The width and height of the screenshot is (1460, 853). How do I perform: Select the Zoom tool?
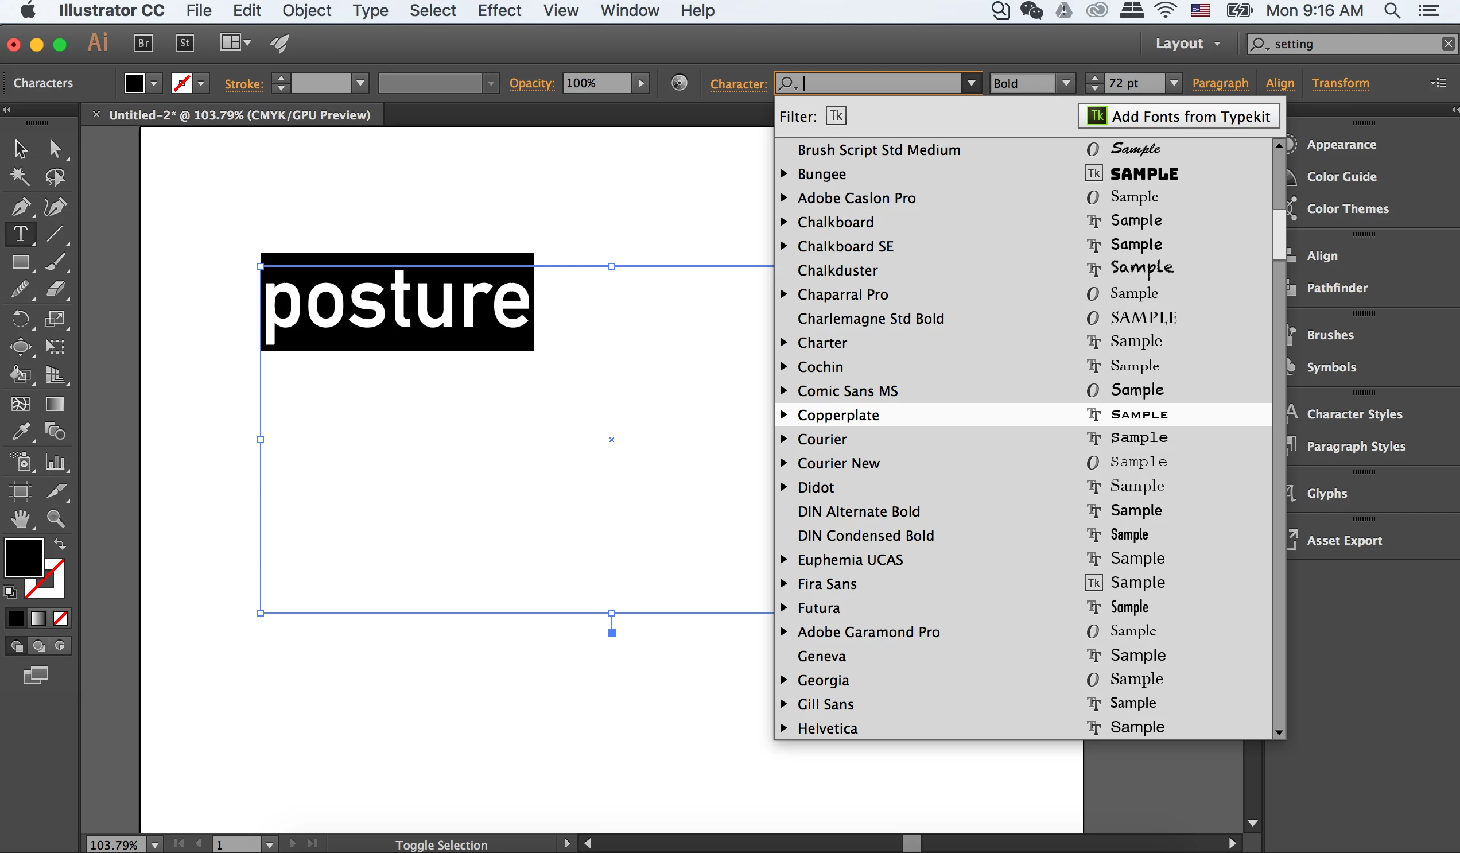click(x=56, y=519)
